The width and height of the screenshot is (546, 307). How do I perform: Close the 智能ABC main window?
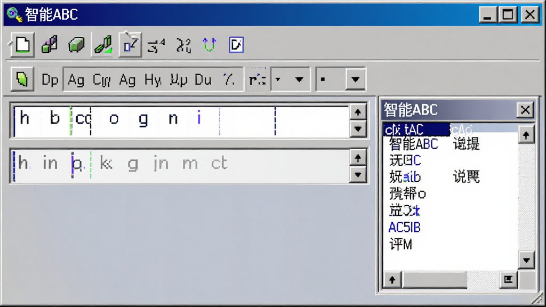tap(529, 14)
